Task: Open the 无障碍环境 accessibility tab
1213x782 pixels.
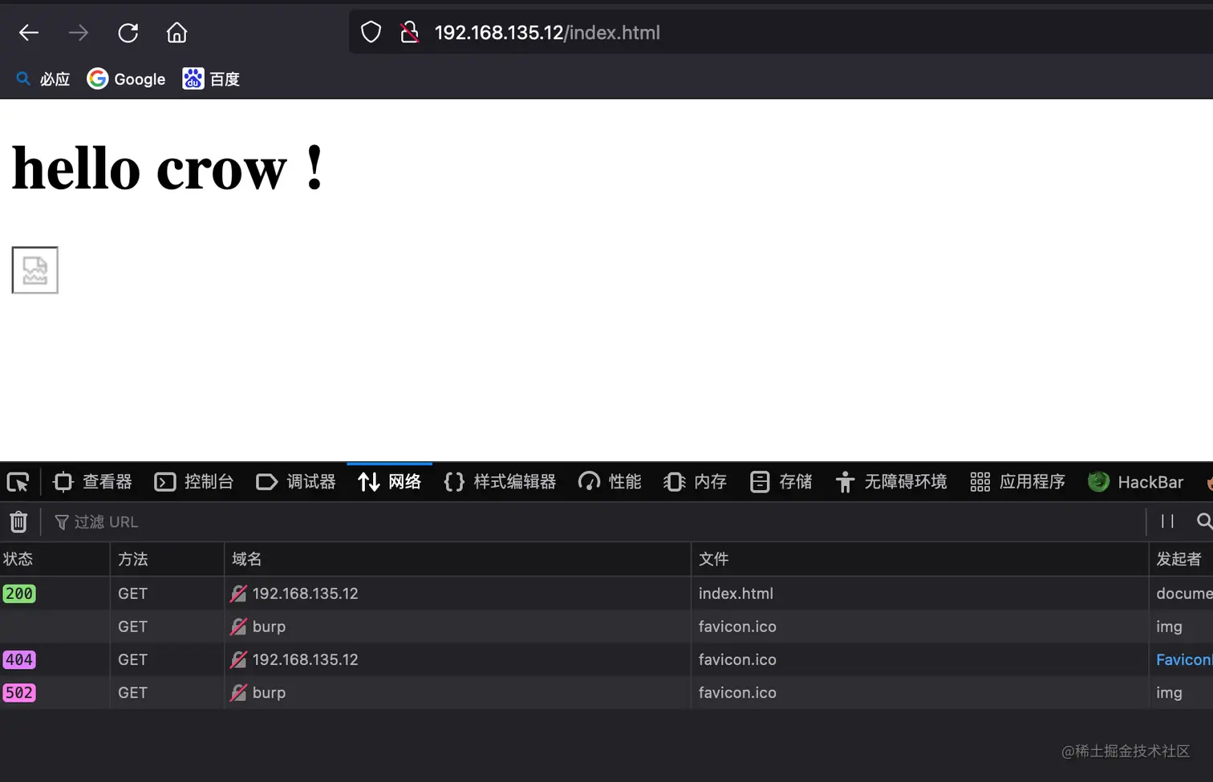Action: [x=890, y=482]
